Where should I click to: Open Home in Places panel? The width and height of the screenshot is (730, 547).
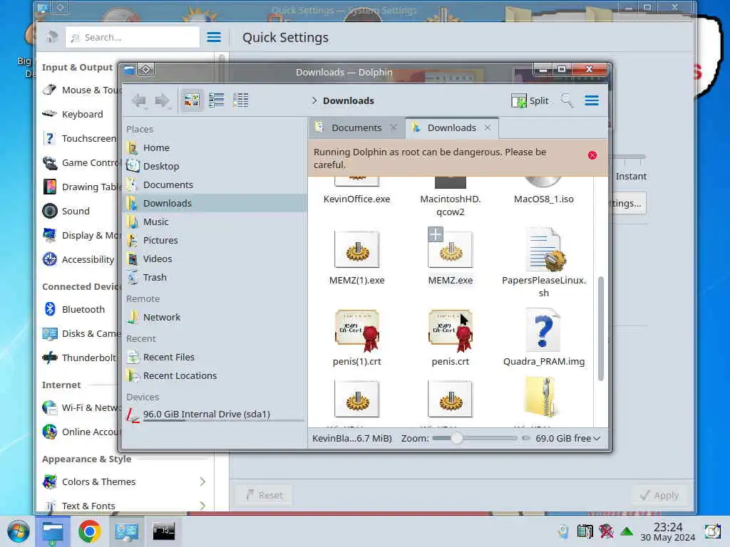(215, 147)
